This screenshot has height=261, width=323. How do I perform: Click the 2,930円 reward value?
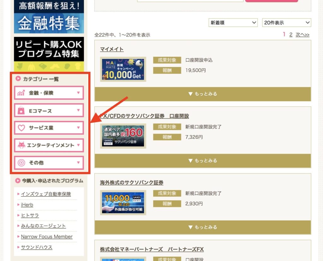click(194, 204)
